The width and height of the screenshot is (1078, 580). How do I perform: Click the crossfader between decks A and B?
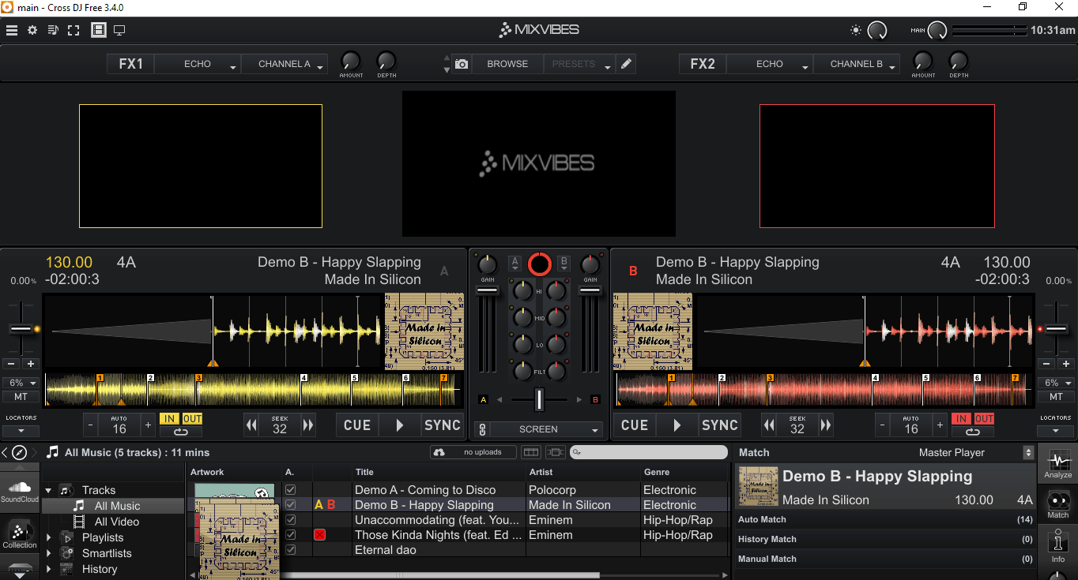point(539,399)
